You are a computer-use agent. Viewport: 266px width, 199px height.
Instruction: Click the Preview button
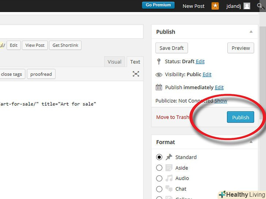(241, 48)
